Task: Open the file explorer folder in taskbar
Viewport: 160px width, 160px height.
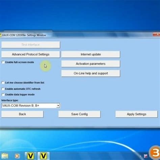Action: (5, 156)
